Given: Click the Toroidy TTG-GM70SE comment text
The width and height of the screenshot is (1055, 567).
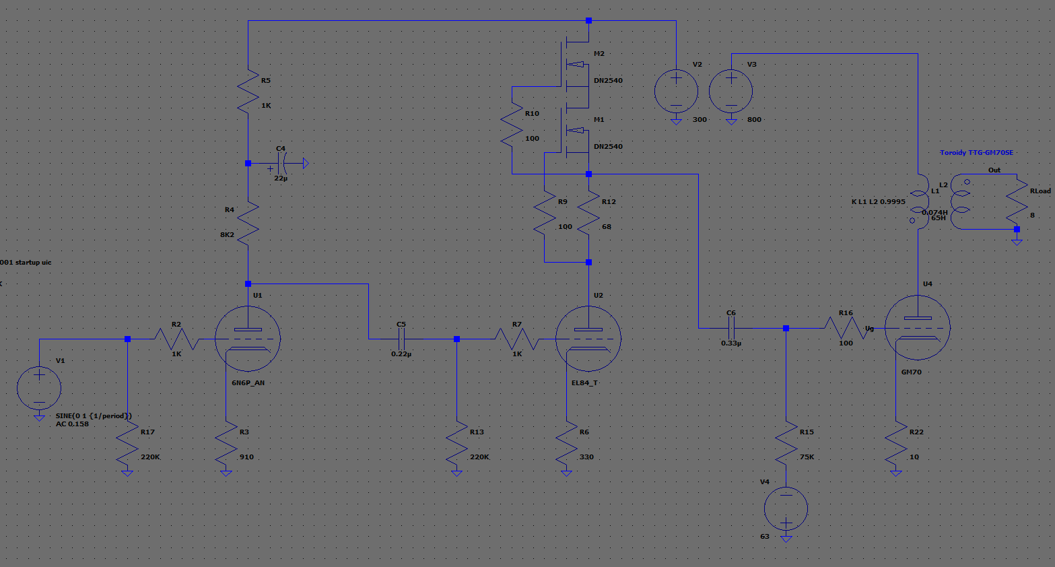Looking at the screenshot, I should click(976, 153).
